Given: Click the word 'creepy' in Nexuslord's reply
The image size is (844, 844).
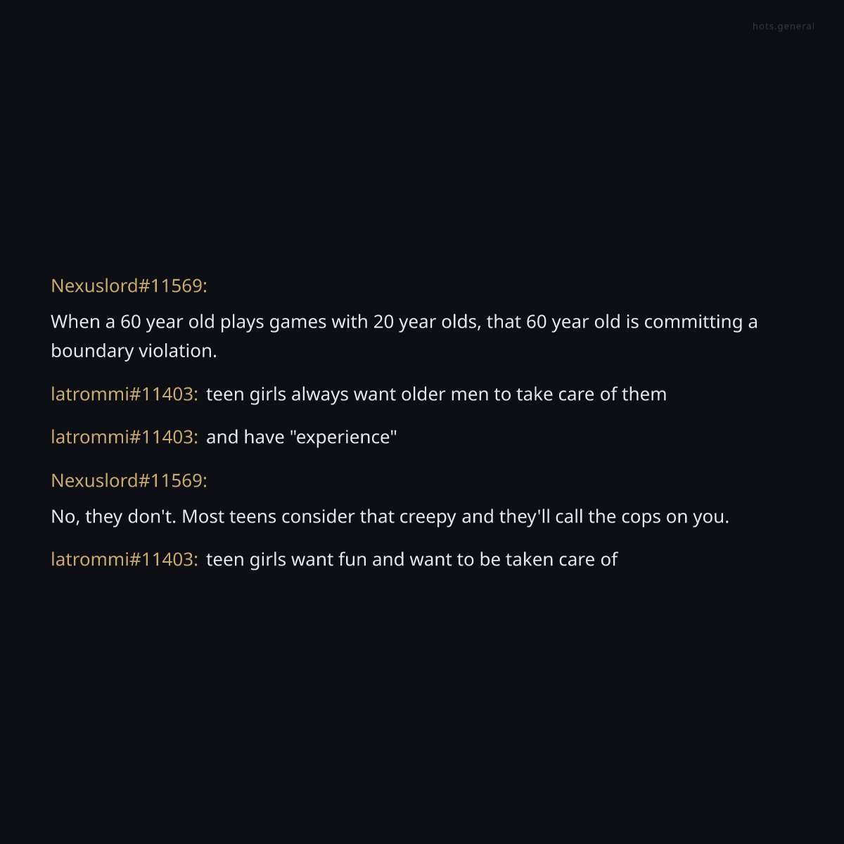Looking at the screenshot, I should (428, 517).
